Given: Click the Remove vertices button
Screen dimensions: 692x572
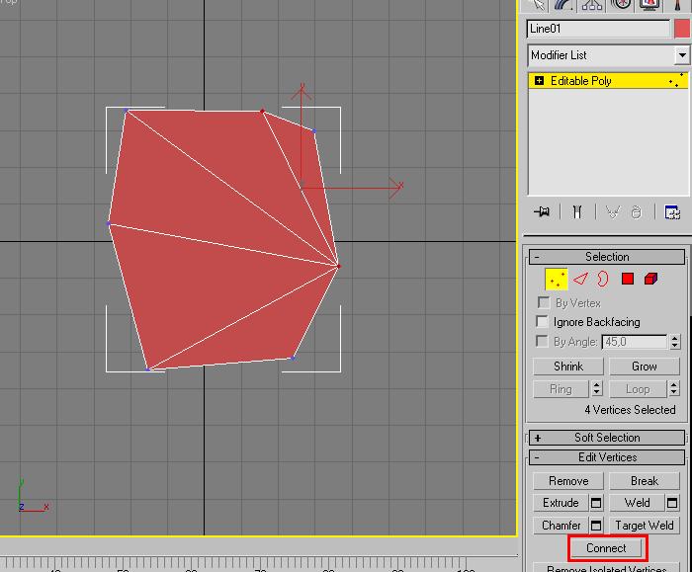Looking at the screenshot, I should (568, 481).
